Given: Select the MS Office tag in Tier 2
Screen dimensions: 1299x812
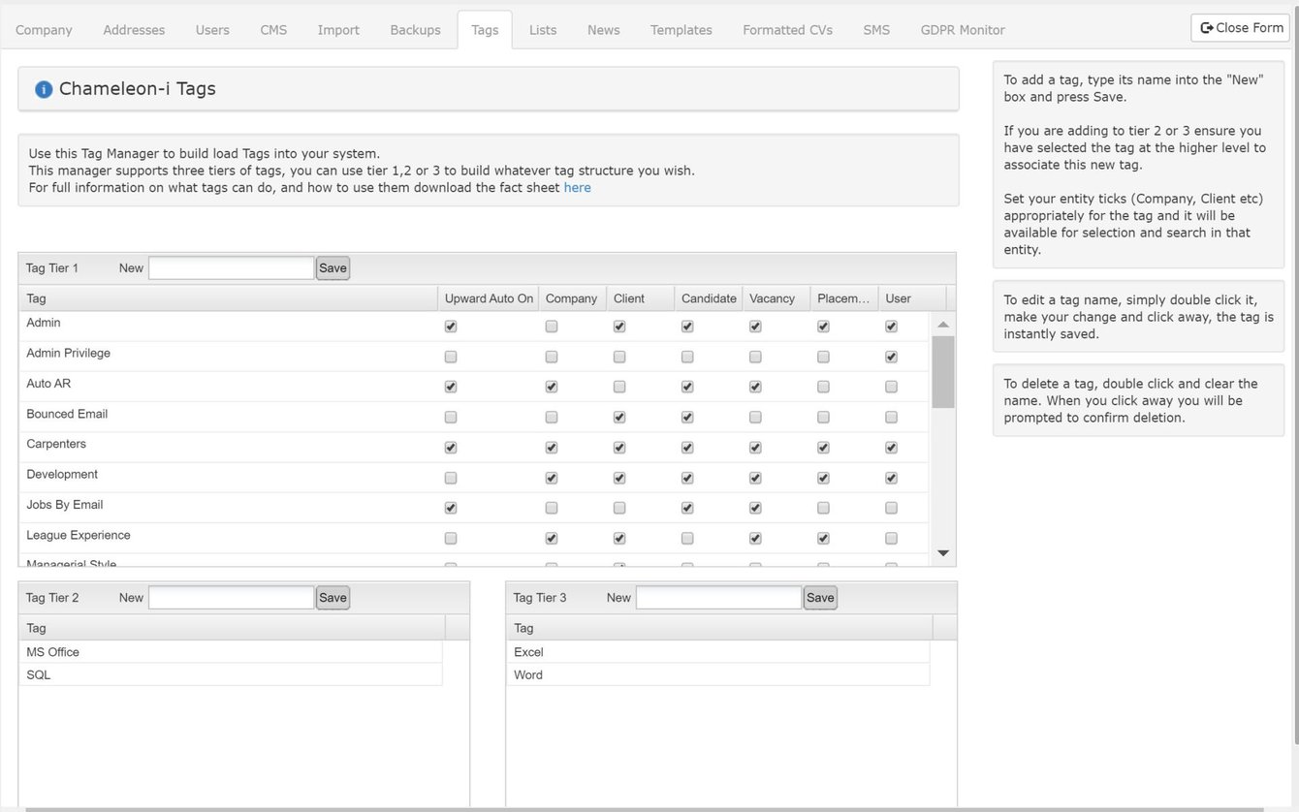Looking at the screenshot, I should (x=52, y=651).
